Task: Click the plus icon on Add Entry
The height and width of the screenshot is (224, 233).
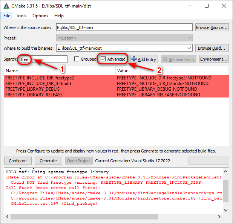Action: [x=134, y=59]
